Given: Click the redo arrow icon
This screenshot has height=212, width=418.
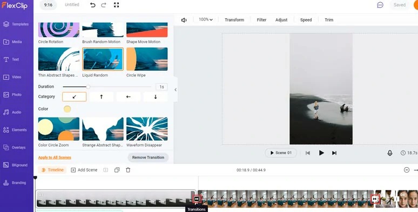Looking at the screenshot, I should coord(104,5).
